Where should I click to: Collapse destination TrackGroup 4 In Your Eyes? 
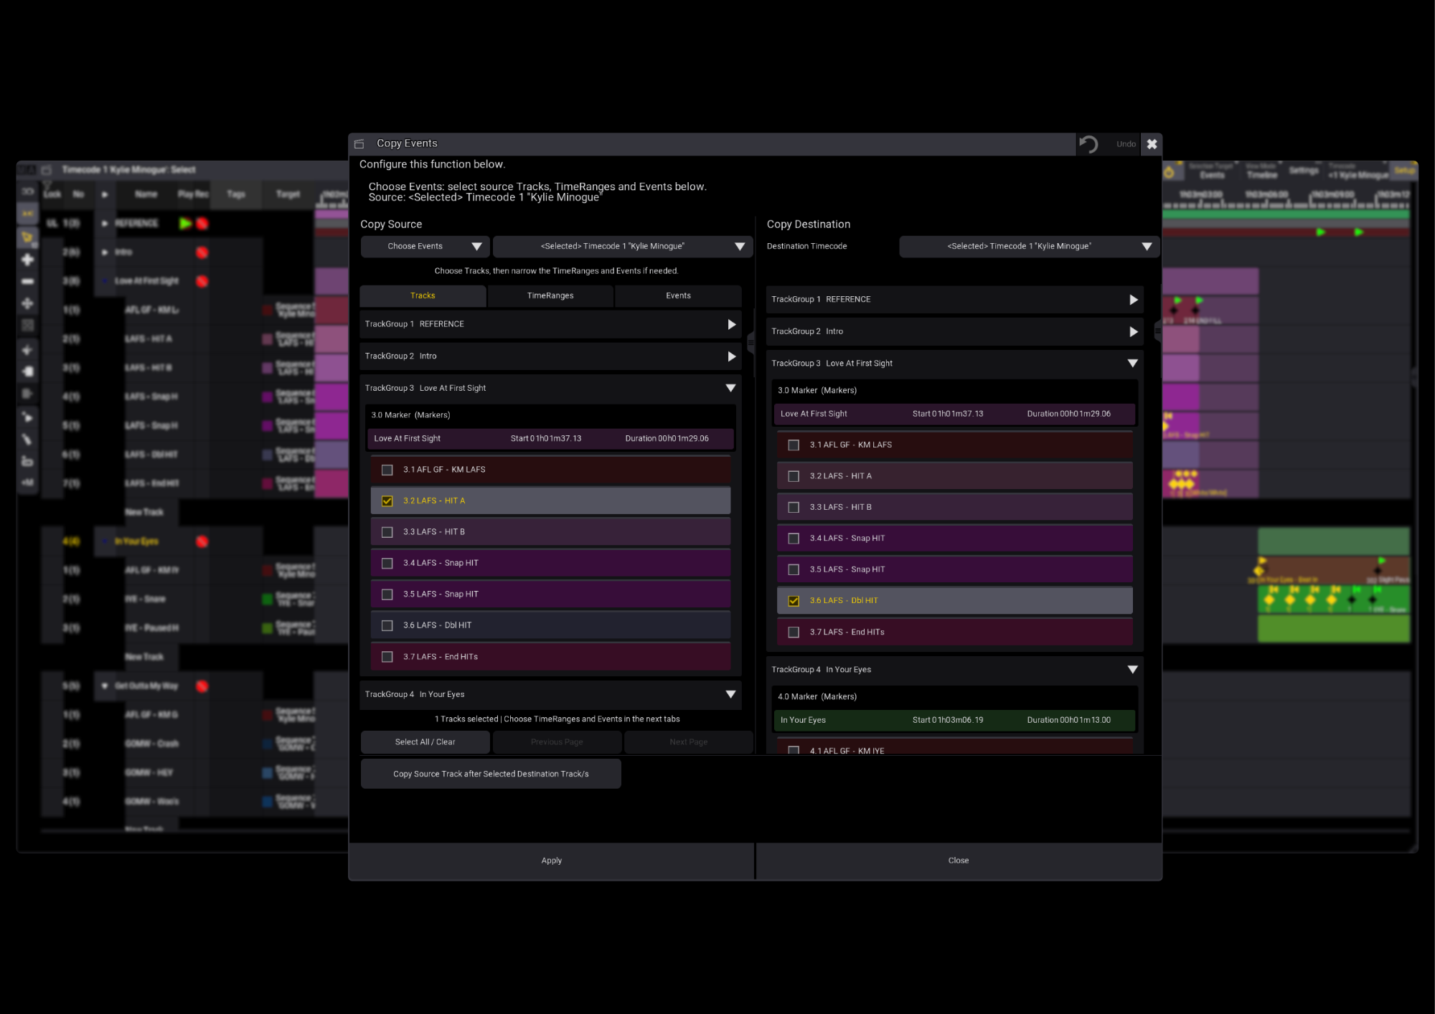click(x=1132, y=670)
